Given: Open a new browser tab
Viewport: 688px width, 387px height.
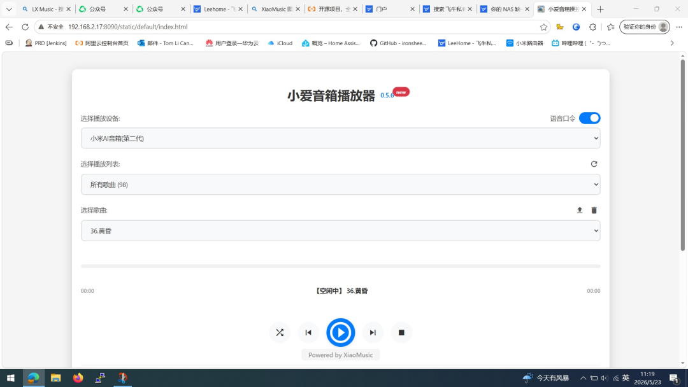Looking at the screenshot, I should coord(600,9).
